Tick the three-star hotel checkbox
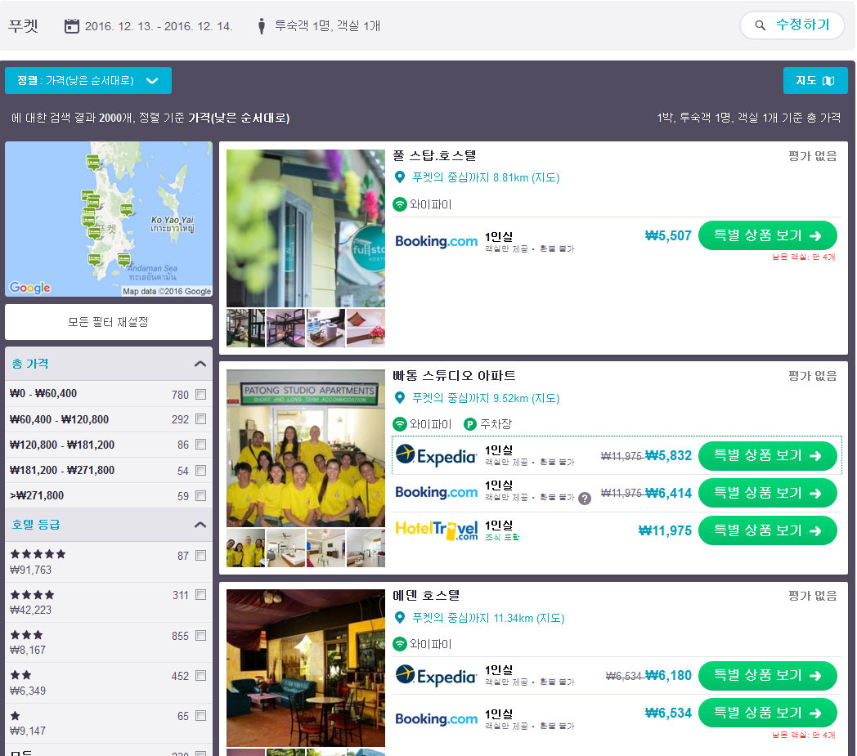Viewport: 857px width, 756px height. tap(200, 635)
